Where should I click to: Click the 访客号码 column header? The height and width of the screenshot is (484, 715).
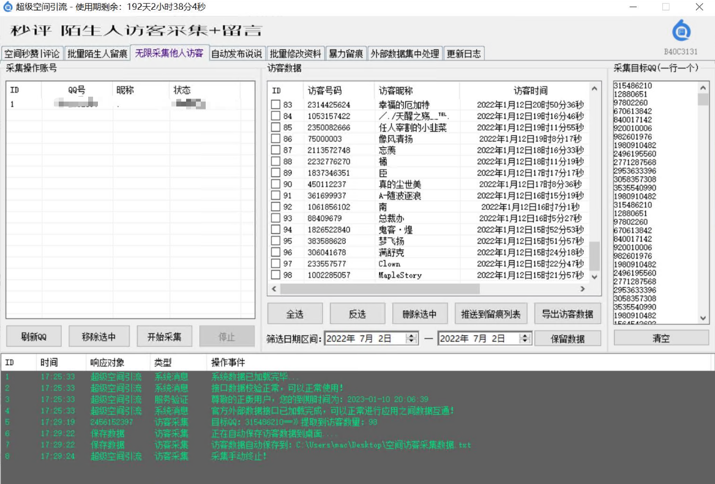coord(339,90)
